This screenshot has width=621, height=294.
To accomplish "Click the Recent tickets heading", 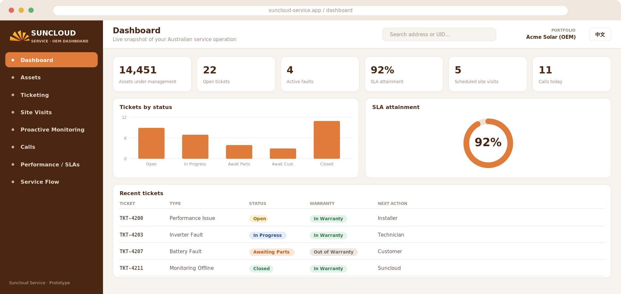I will point(142,193).
